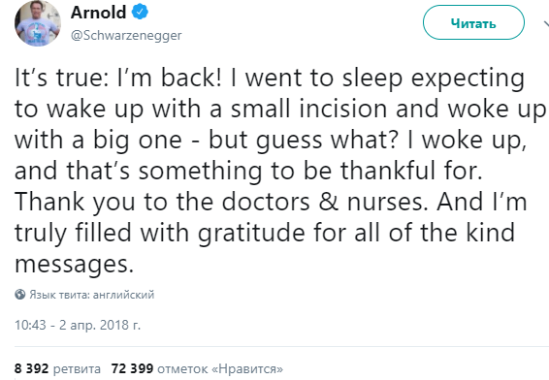
Task: Click the blue verified badge next to Arnold
Action: pos(140,13)
